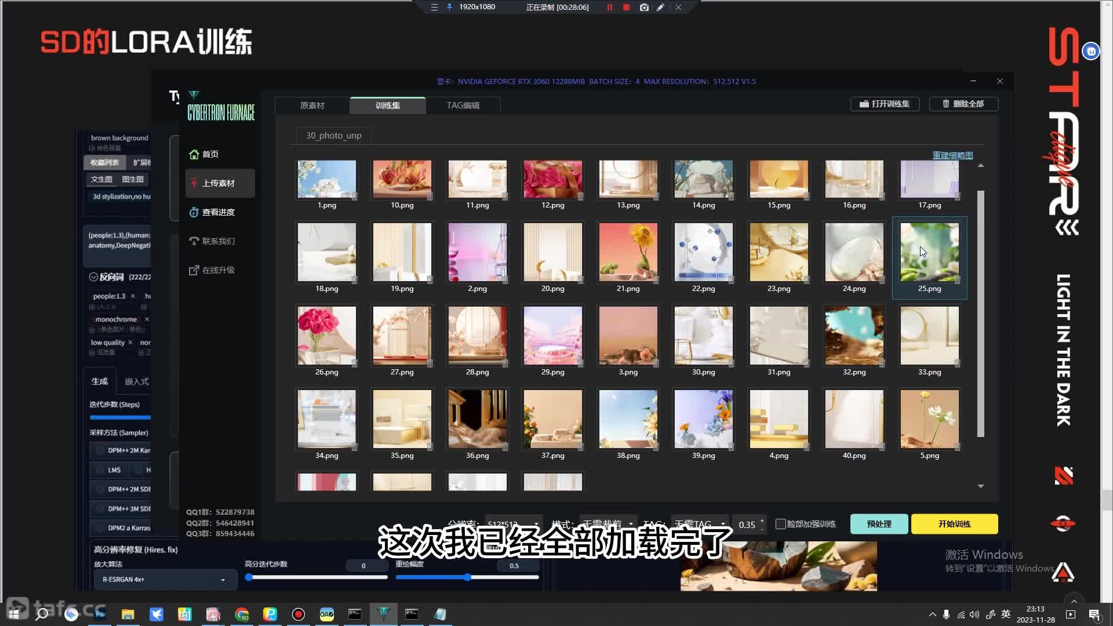Delete 40.png using its trash icon
Viewport: 1113px width, 626px height.
click(x=882, y=447)
